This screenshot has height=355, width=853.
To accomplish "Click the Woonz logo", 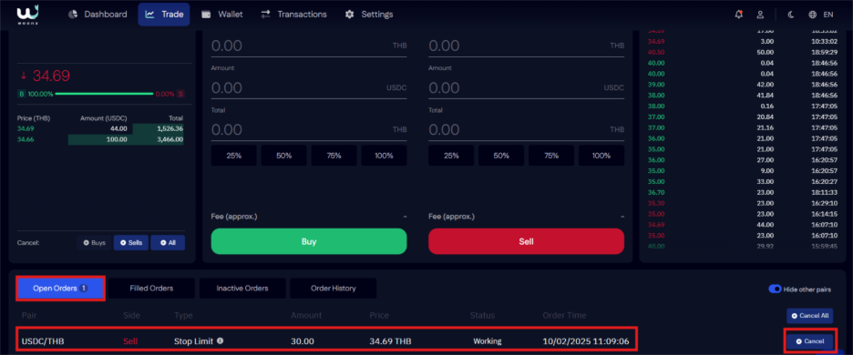I will pos(26,15).
